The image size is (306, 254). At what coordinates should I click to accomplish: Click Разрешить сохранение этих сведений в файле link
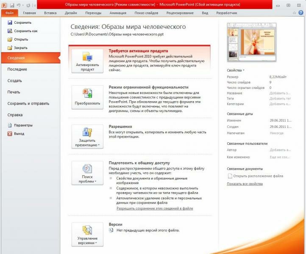155,208
